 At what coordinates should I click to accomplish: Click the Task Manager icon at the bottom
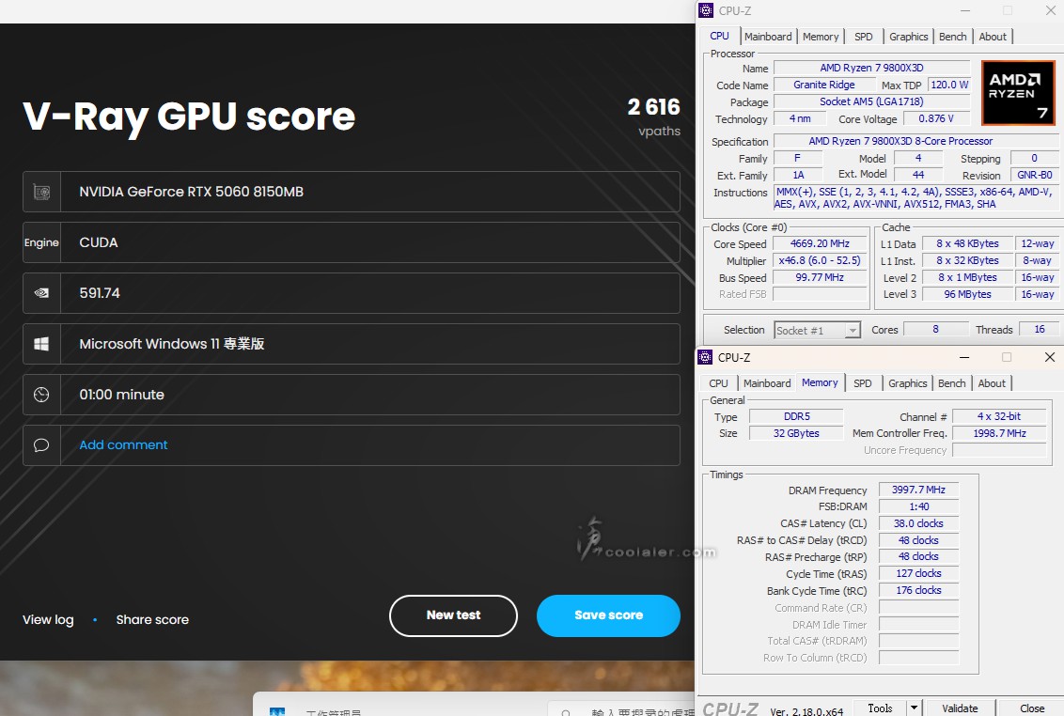277,712
